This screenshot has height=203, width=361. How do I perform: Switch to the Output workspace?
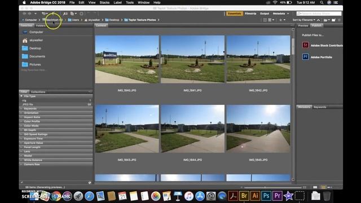point(265,14)
